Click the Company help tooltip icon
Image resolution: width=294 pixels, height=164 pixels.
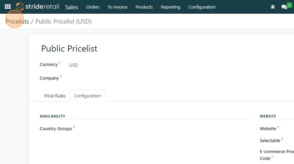(x=61, y=77)
